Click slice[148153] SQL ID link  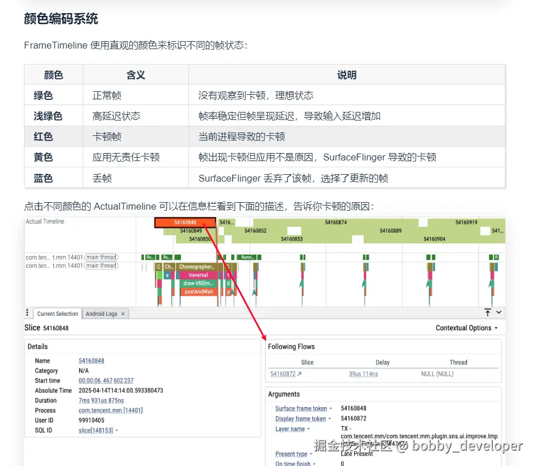[95, 430]
